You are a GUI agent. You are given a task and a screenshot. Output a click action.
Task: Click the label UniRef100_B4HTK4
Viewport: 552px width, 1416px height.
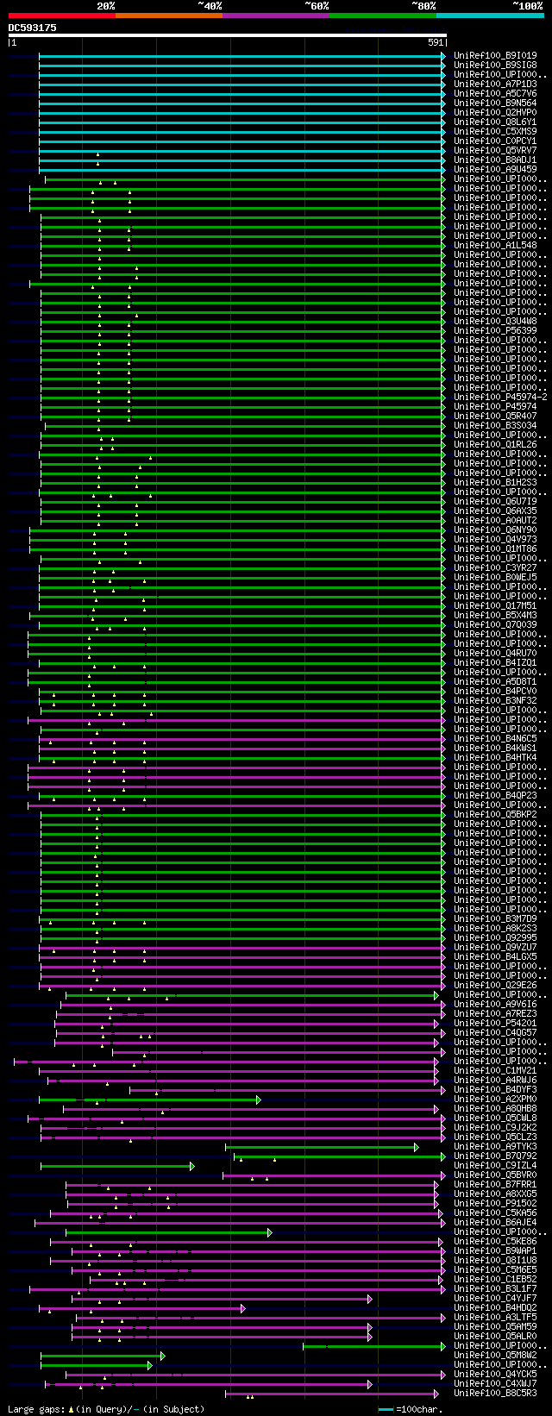pyautogui.click(x=495, y=757)
